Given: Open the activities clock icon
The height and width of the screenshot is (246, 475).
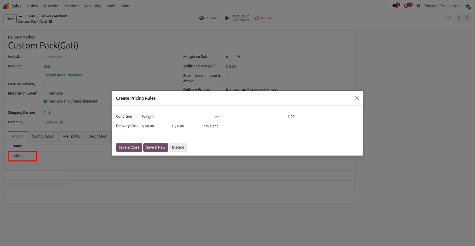Looking at the screenshot, I should (x=407, y=6).
